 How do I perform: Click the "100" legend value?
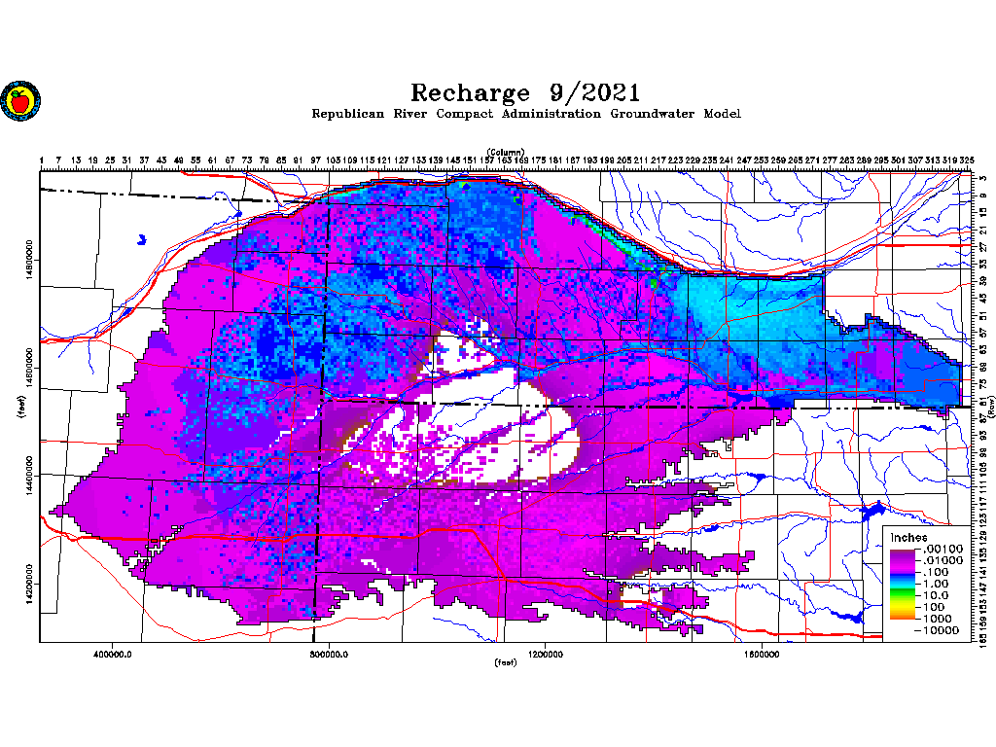click(934, 607)
